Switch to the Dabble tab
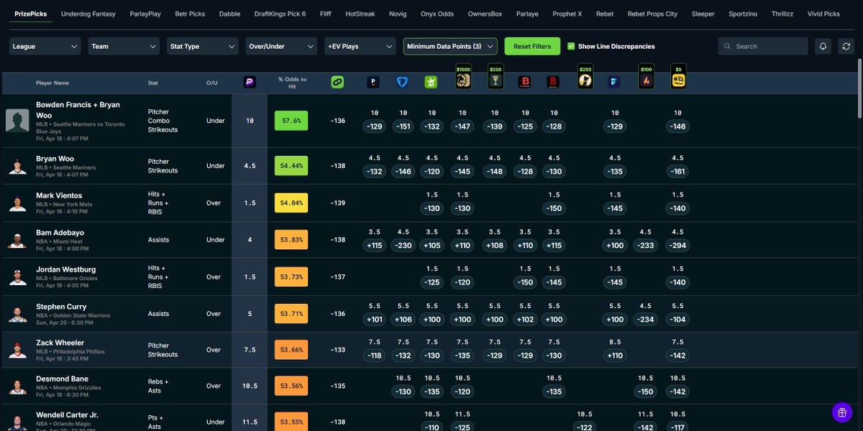Image resolution: width=863 pixels, height=431 pixels. tap(229, 14)
